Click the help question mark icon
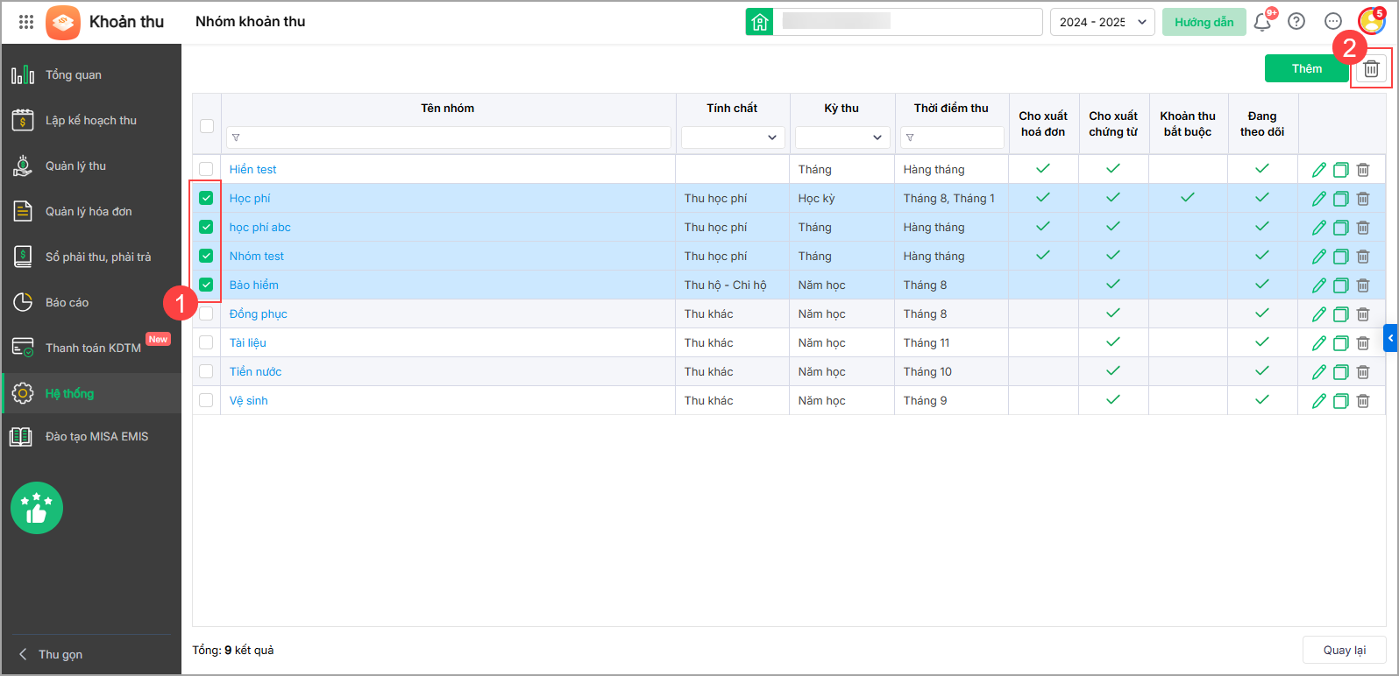This screenshot has height=676, width=1399. click(1296, 22)
